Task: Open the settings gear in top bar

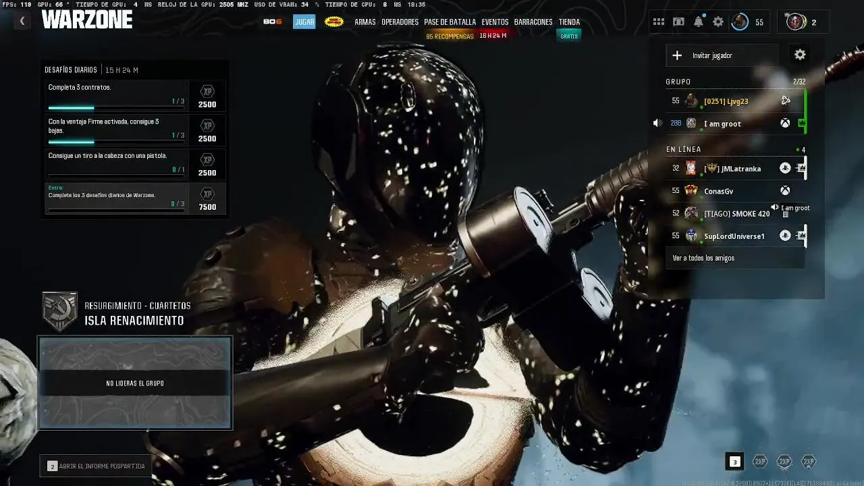Action: (718, 22)
